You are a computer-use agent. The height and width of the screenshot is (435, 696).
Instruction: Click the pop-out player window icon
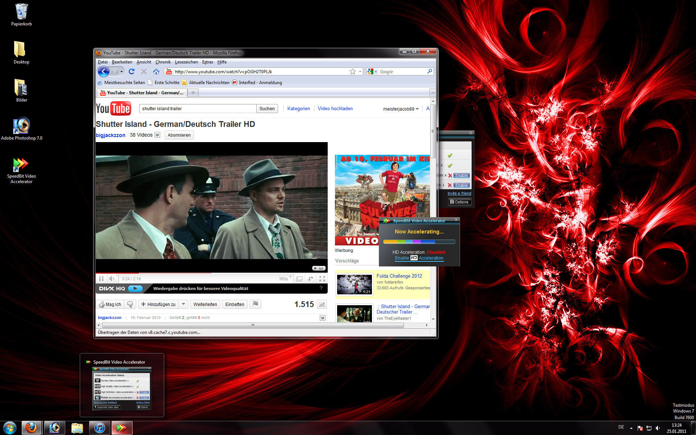click(299, 278)
